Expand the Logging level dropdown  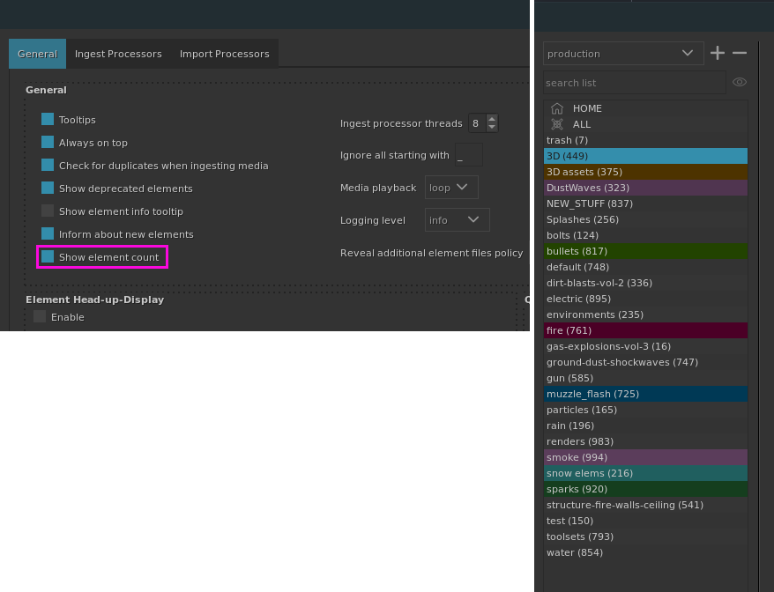click(457, 219)
